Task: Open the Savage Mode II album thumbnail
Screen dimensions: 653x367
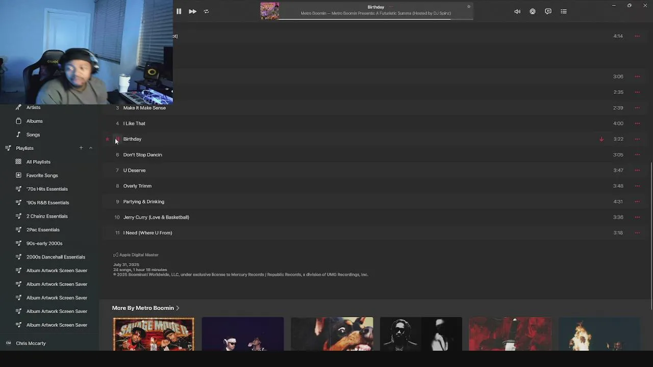Action: pos(154,334)
